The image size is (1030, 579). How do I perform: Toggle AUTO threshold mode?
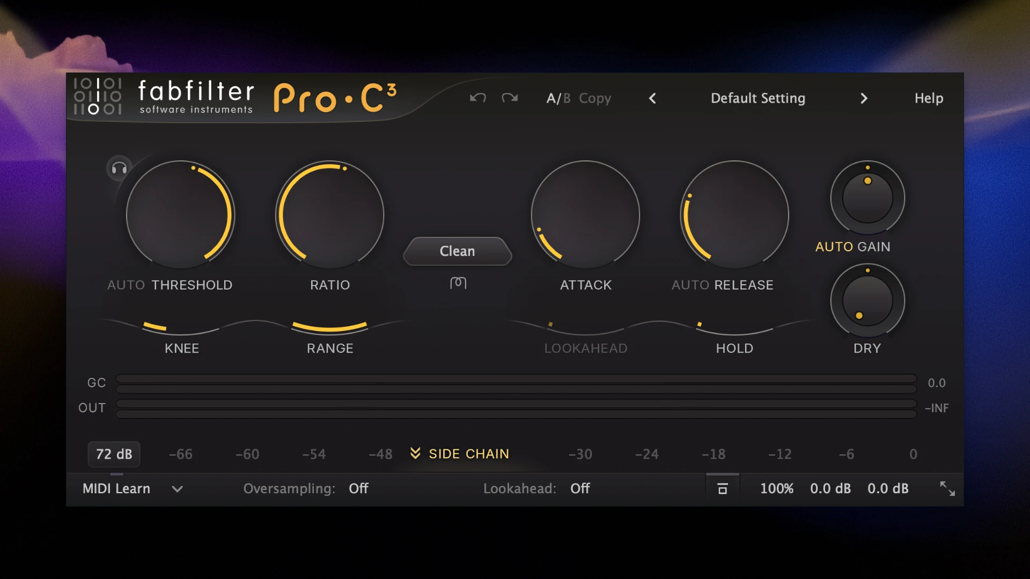coord(126,285)
